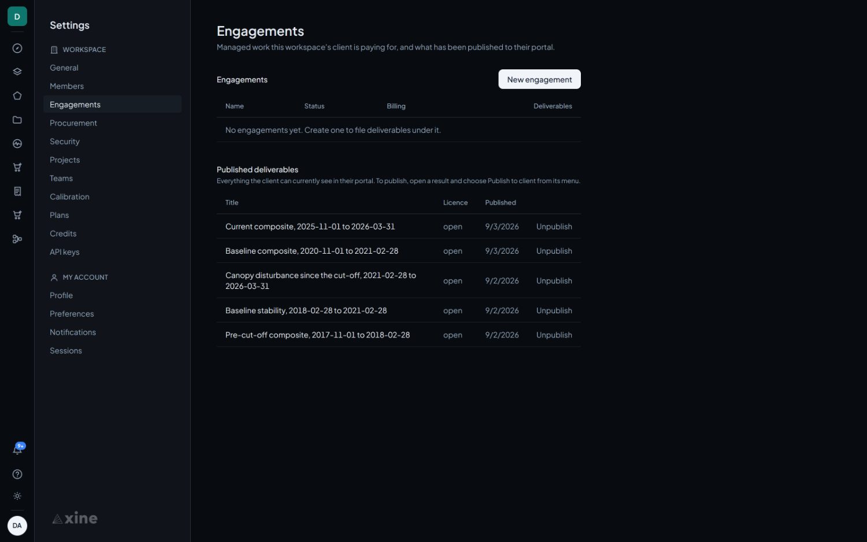Screen dimensions: 867x542
Task: Click the Deliverables column header
Action: point(553,106)
